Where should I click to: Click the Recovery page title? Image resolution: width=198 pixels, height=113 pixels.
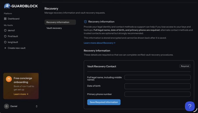[x=51, y=8]
